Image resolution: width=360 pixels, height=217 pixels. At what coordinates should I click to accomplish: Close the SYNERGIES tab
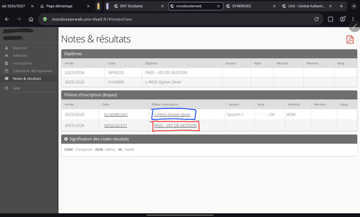274,6
